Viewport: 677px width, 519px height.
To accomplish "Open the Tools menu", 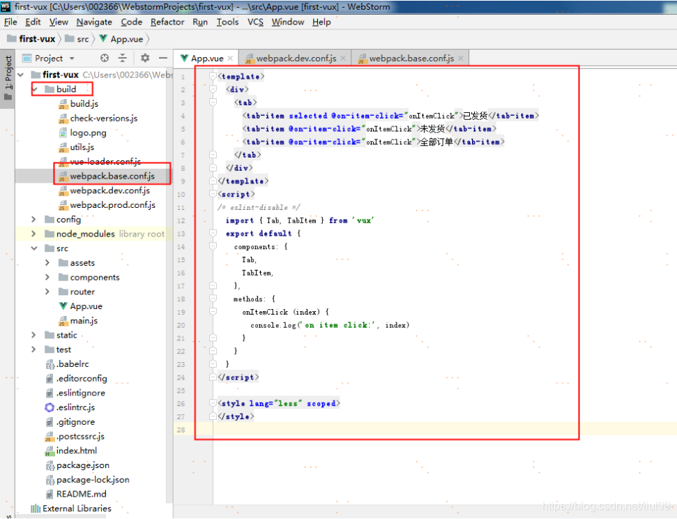I will point(227,22).
